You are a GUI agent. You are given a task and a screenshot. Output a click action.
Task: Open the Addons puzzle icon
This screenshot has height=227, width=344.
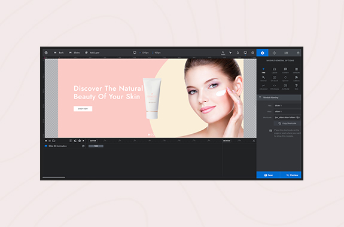296,79
